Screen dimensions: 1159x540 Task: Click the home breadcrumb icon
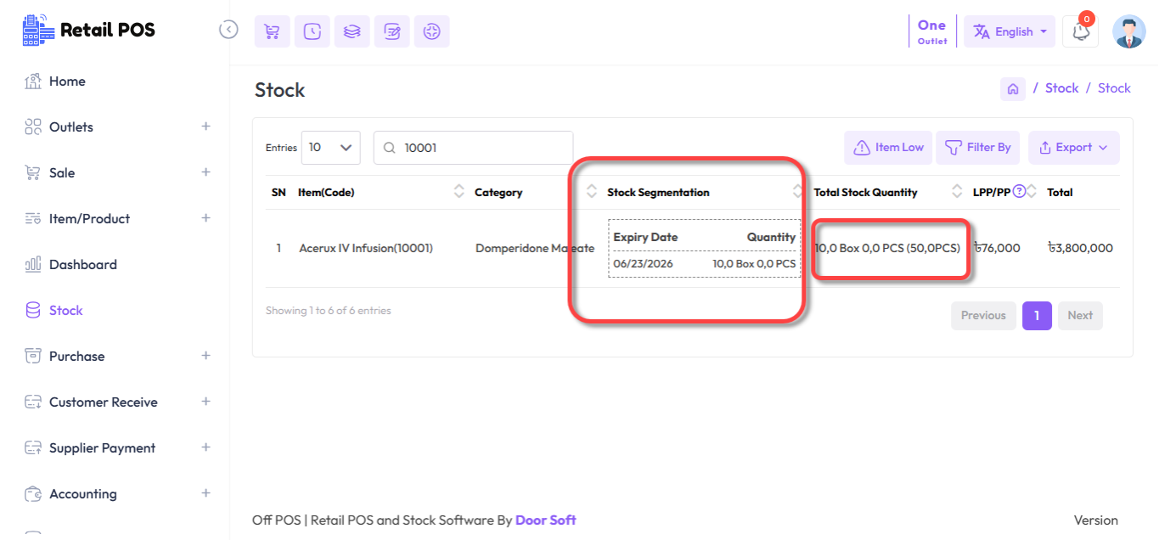pyautogui.click(x=1012, y=88)
